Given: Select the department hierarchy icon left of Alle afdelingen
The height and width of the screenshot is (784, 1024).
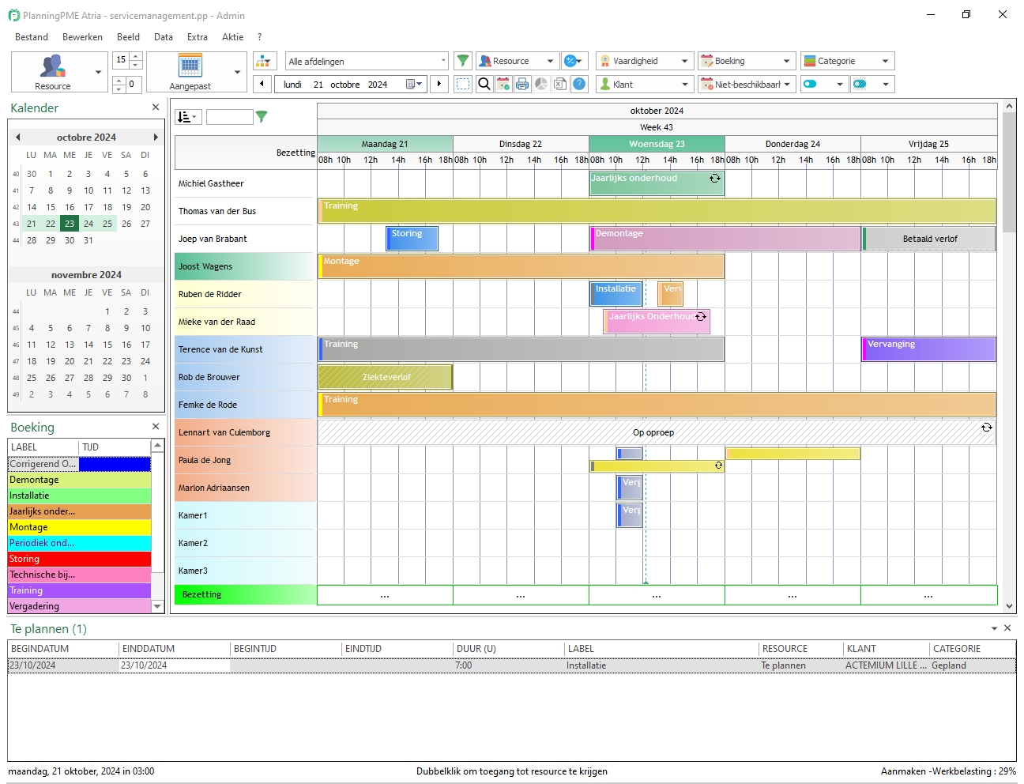Looking at the screenshot, I should tap(264, 60).
